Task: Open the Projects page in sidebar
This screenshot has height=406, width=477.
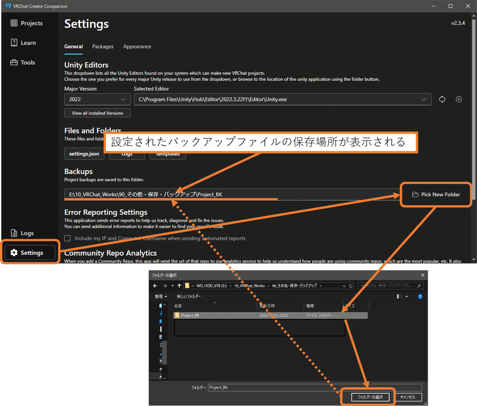Action: pyautogui.click(x=27, y=23)
